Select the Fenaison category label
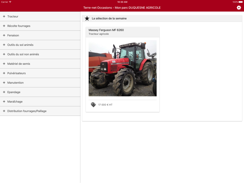Image resolution: width=244 pixels, height=183 pixels. point(13,35)
